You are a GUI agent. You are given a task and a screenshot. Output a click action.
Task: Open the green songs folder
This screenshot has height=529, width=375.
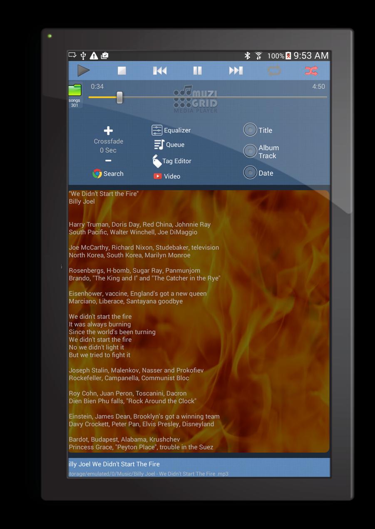[75, 91]
